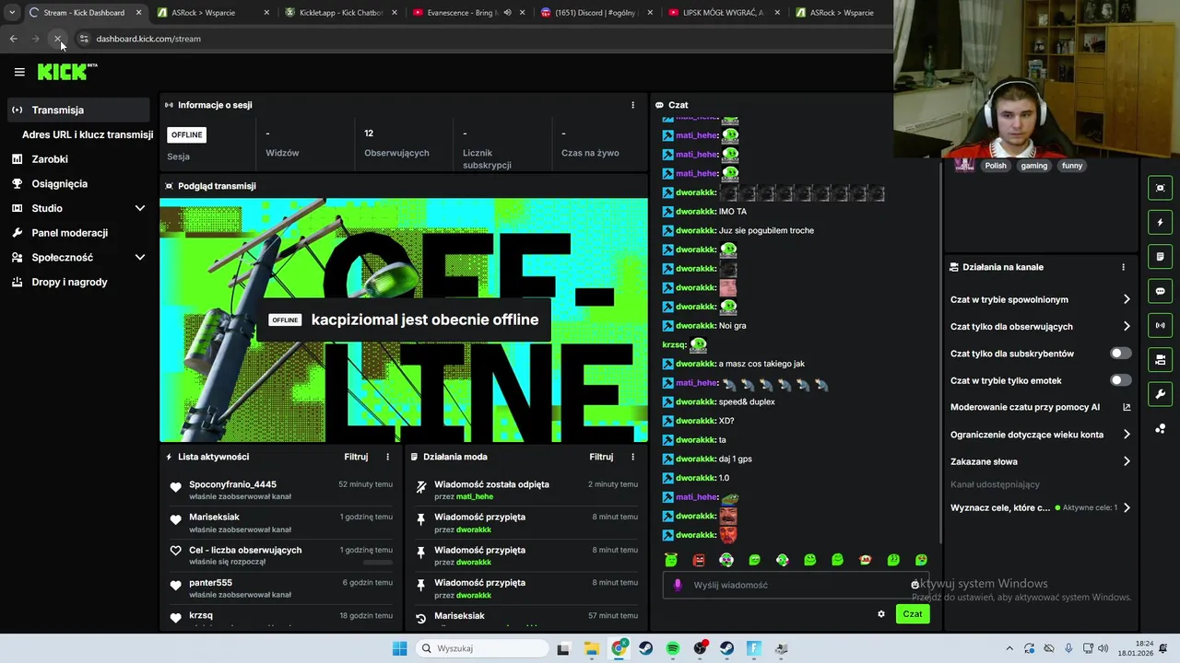Open the emoji picker in chat input
This screenshot has width=1180, height=663.
914,585
